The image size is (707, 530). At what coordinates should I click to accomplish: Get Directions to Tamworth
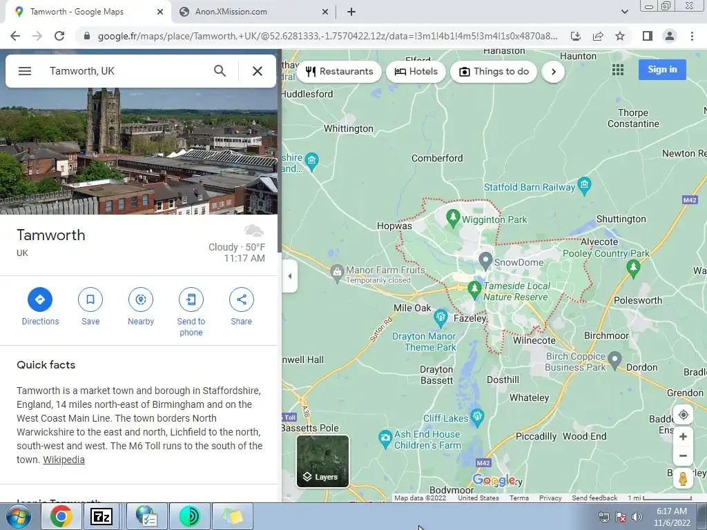[40, 306]
